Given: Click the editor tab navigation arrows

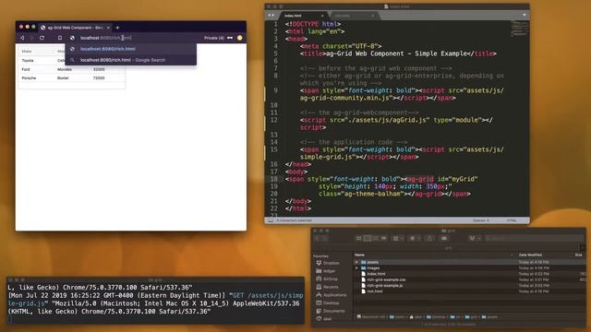Looking at the screenshot, I should click(x=271, y=15).
